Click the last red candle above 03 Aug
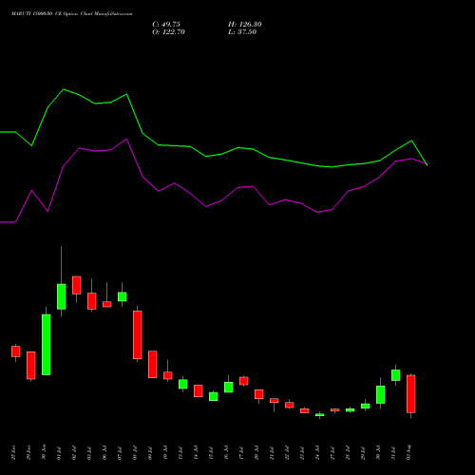Screen dimensions: 475x475 click(x=411, y=394)
